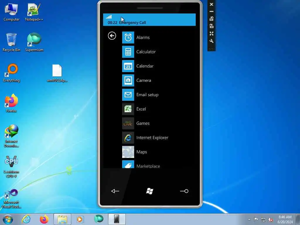Open the Maps app tile
Image resolution: width=300 pixels, height=225 pixels.
[x=128, y=152]
